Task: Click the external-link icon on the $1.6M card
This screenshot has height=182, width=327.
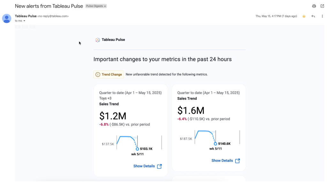Action: 238,161
